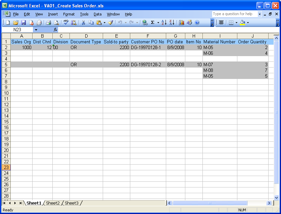The width and height of the screenshot is (281, 214).
Task: Run Spelling check from toolbar
Action: (x=66, y=23)
